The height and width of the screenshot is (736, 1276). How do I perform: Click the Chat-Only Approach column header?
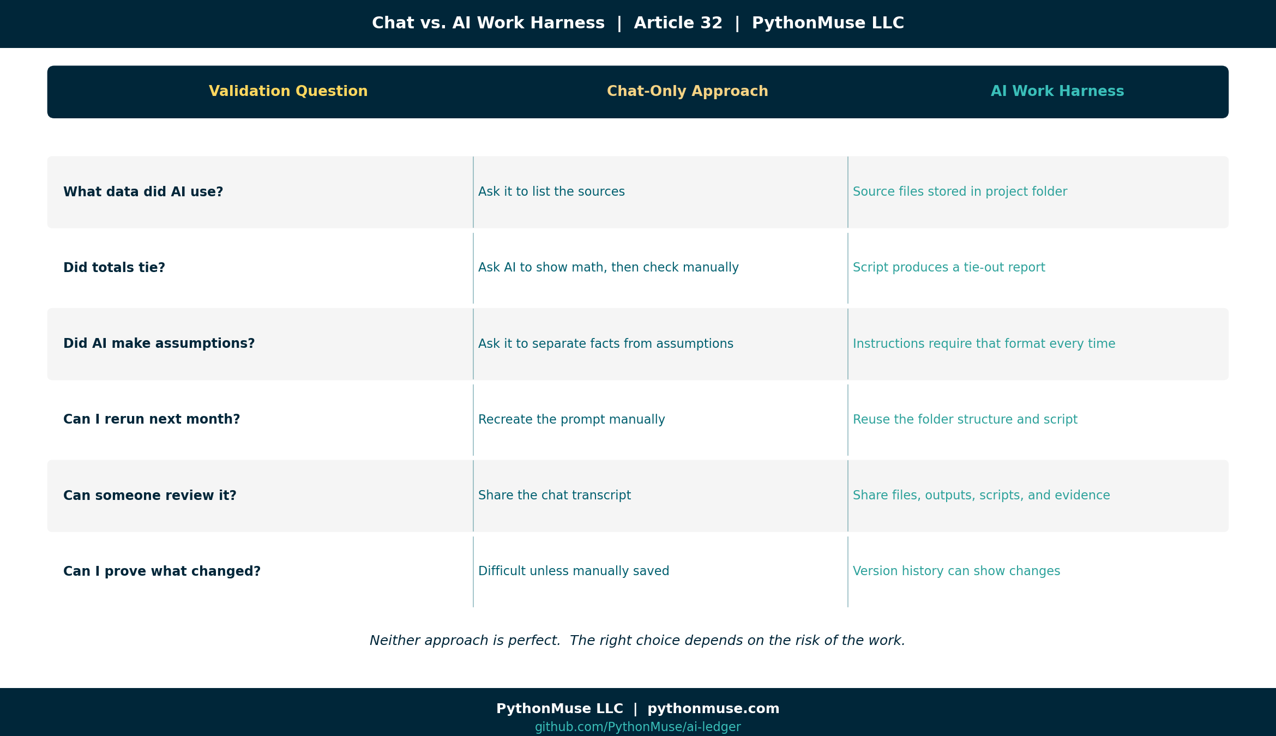point(687,91)
